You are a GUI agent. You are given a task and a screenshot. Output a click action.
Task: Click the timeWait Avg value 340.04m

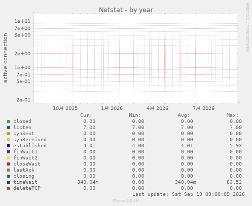tap(186, 182)
